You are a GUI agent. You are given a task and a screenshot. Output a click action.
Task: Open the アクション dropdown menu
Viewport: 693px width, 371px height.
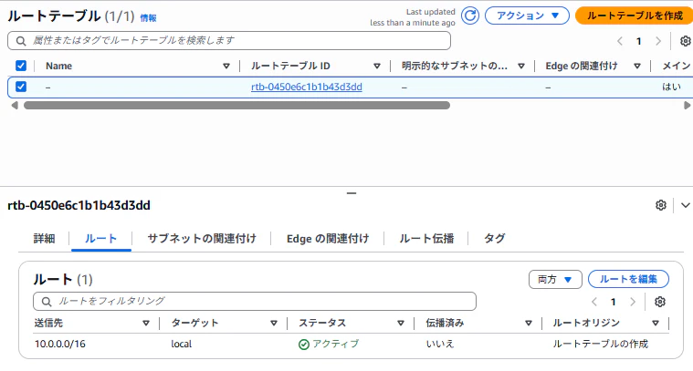tap(527, 15)
